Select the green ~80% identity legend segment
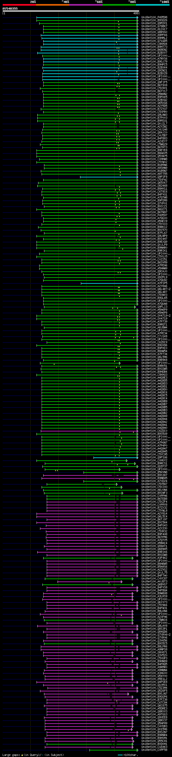 tap(119, 5)
